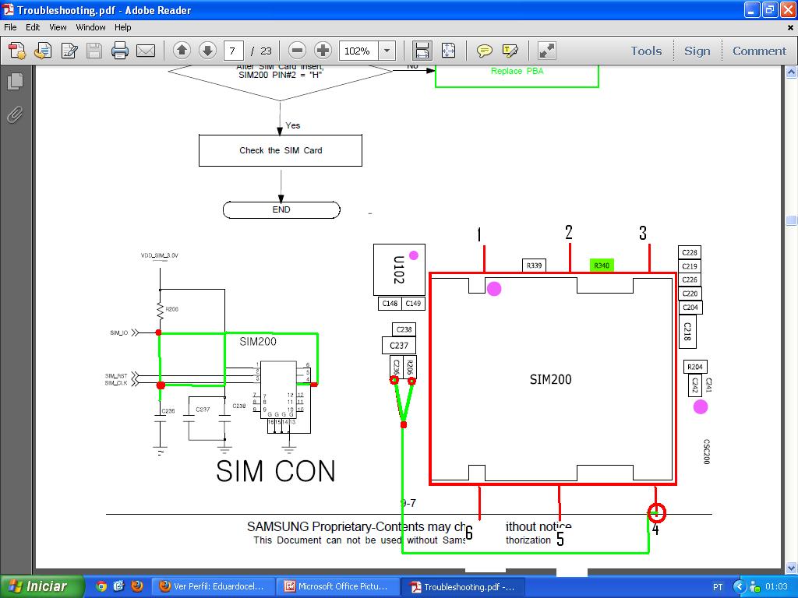Click the SIM200 label in board layout
The width and height of the screenshot is (798, 598).
coord(551,379)
